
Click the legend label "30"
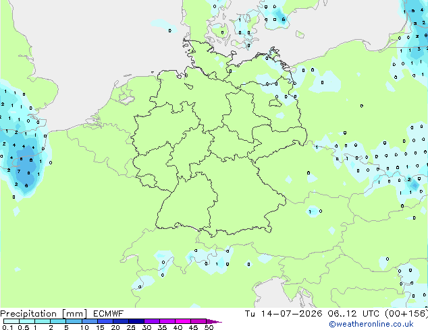(x=146, y=327)
